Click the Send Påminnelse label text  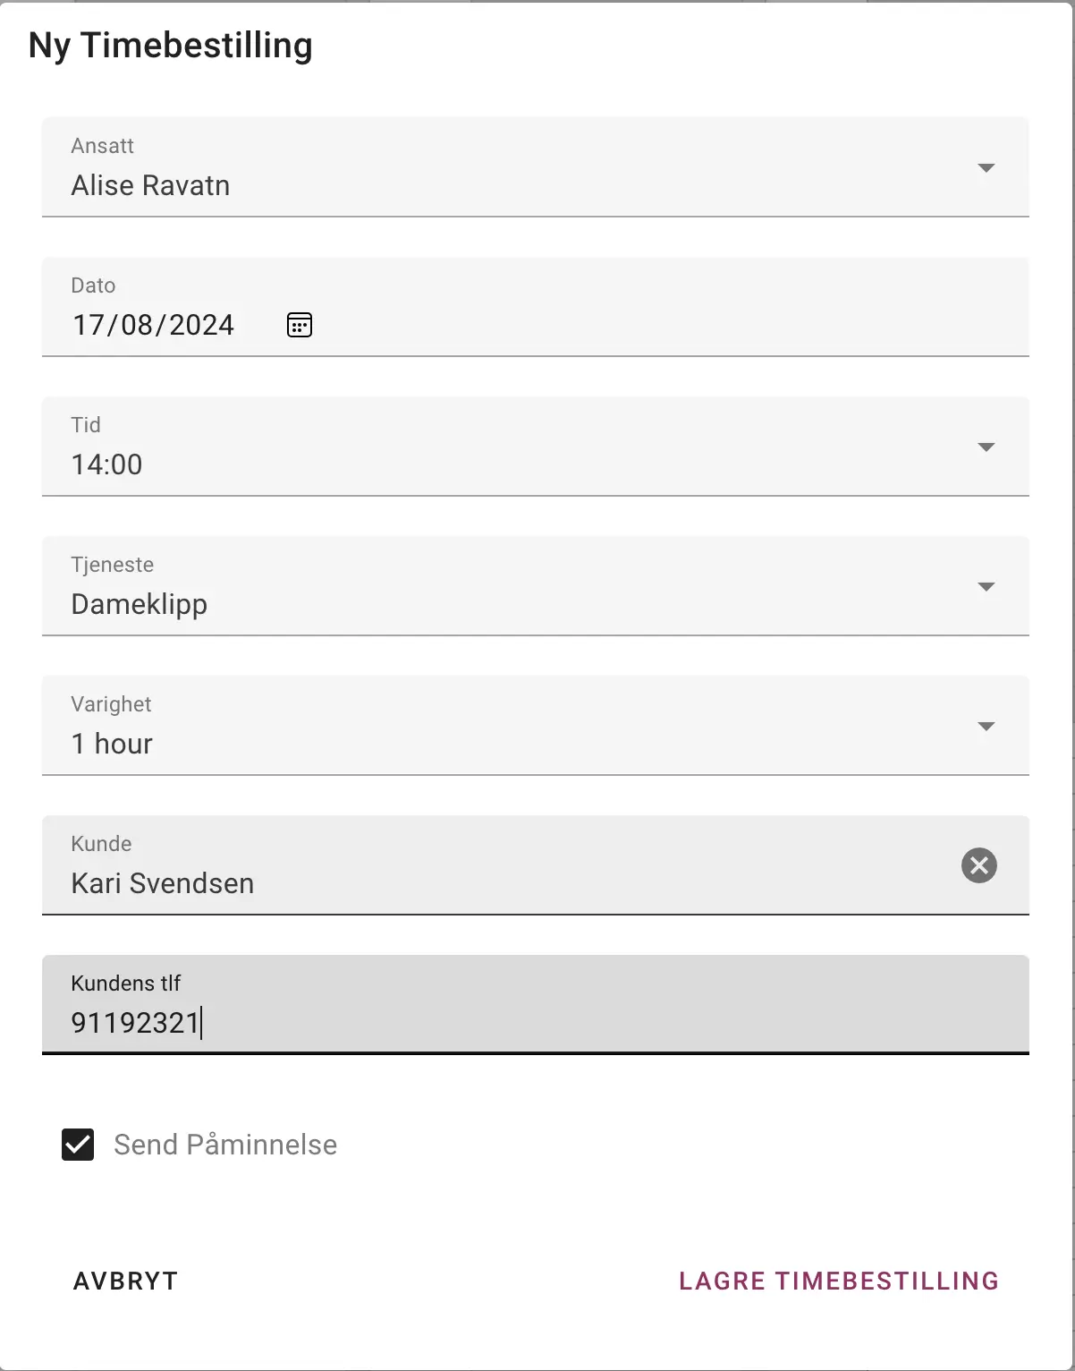point(225,1145)
